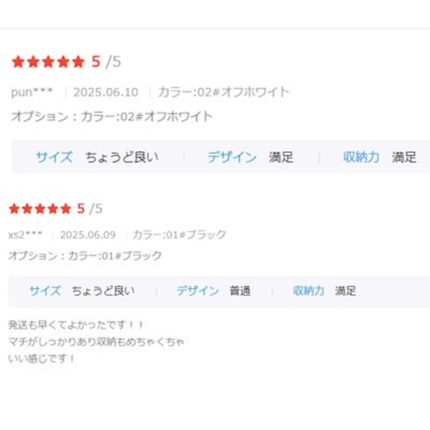Select カラー:01#ブラック tag beside the date
The image size is (430, 430).
(179, 235)
